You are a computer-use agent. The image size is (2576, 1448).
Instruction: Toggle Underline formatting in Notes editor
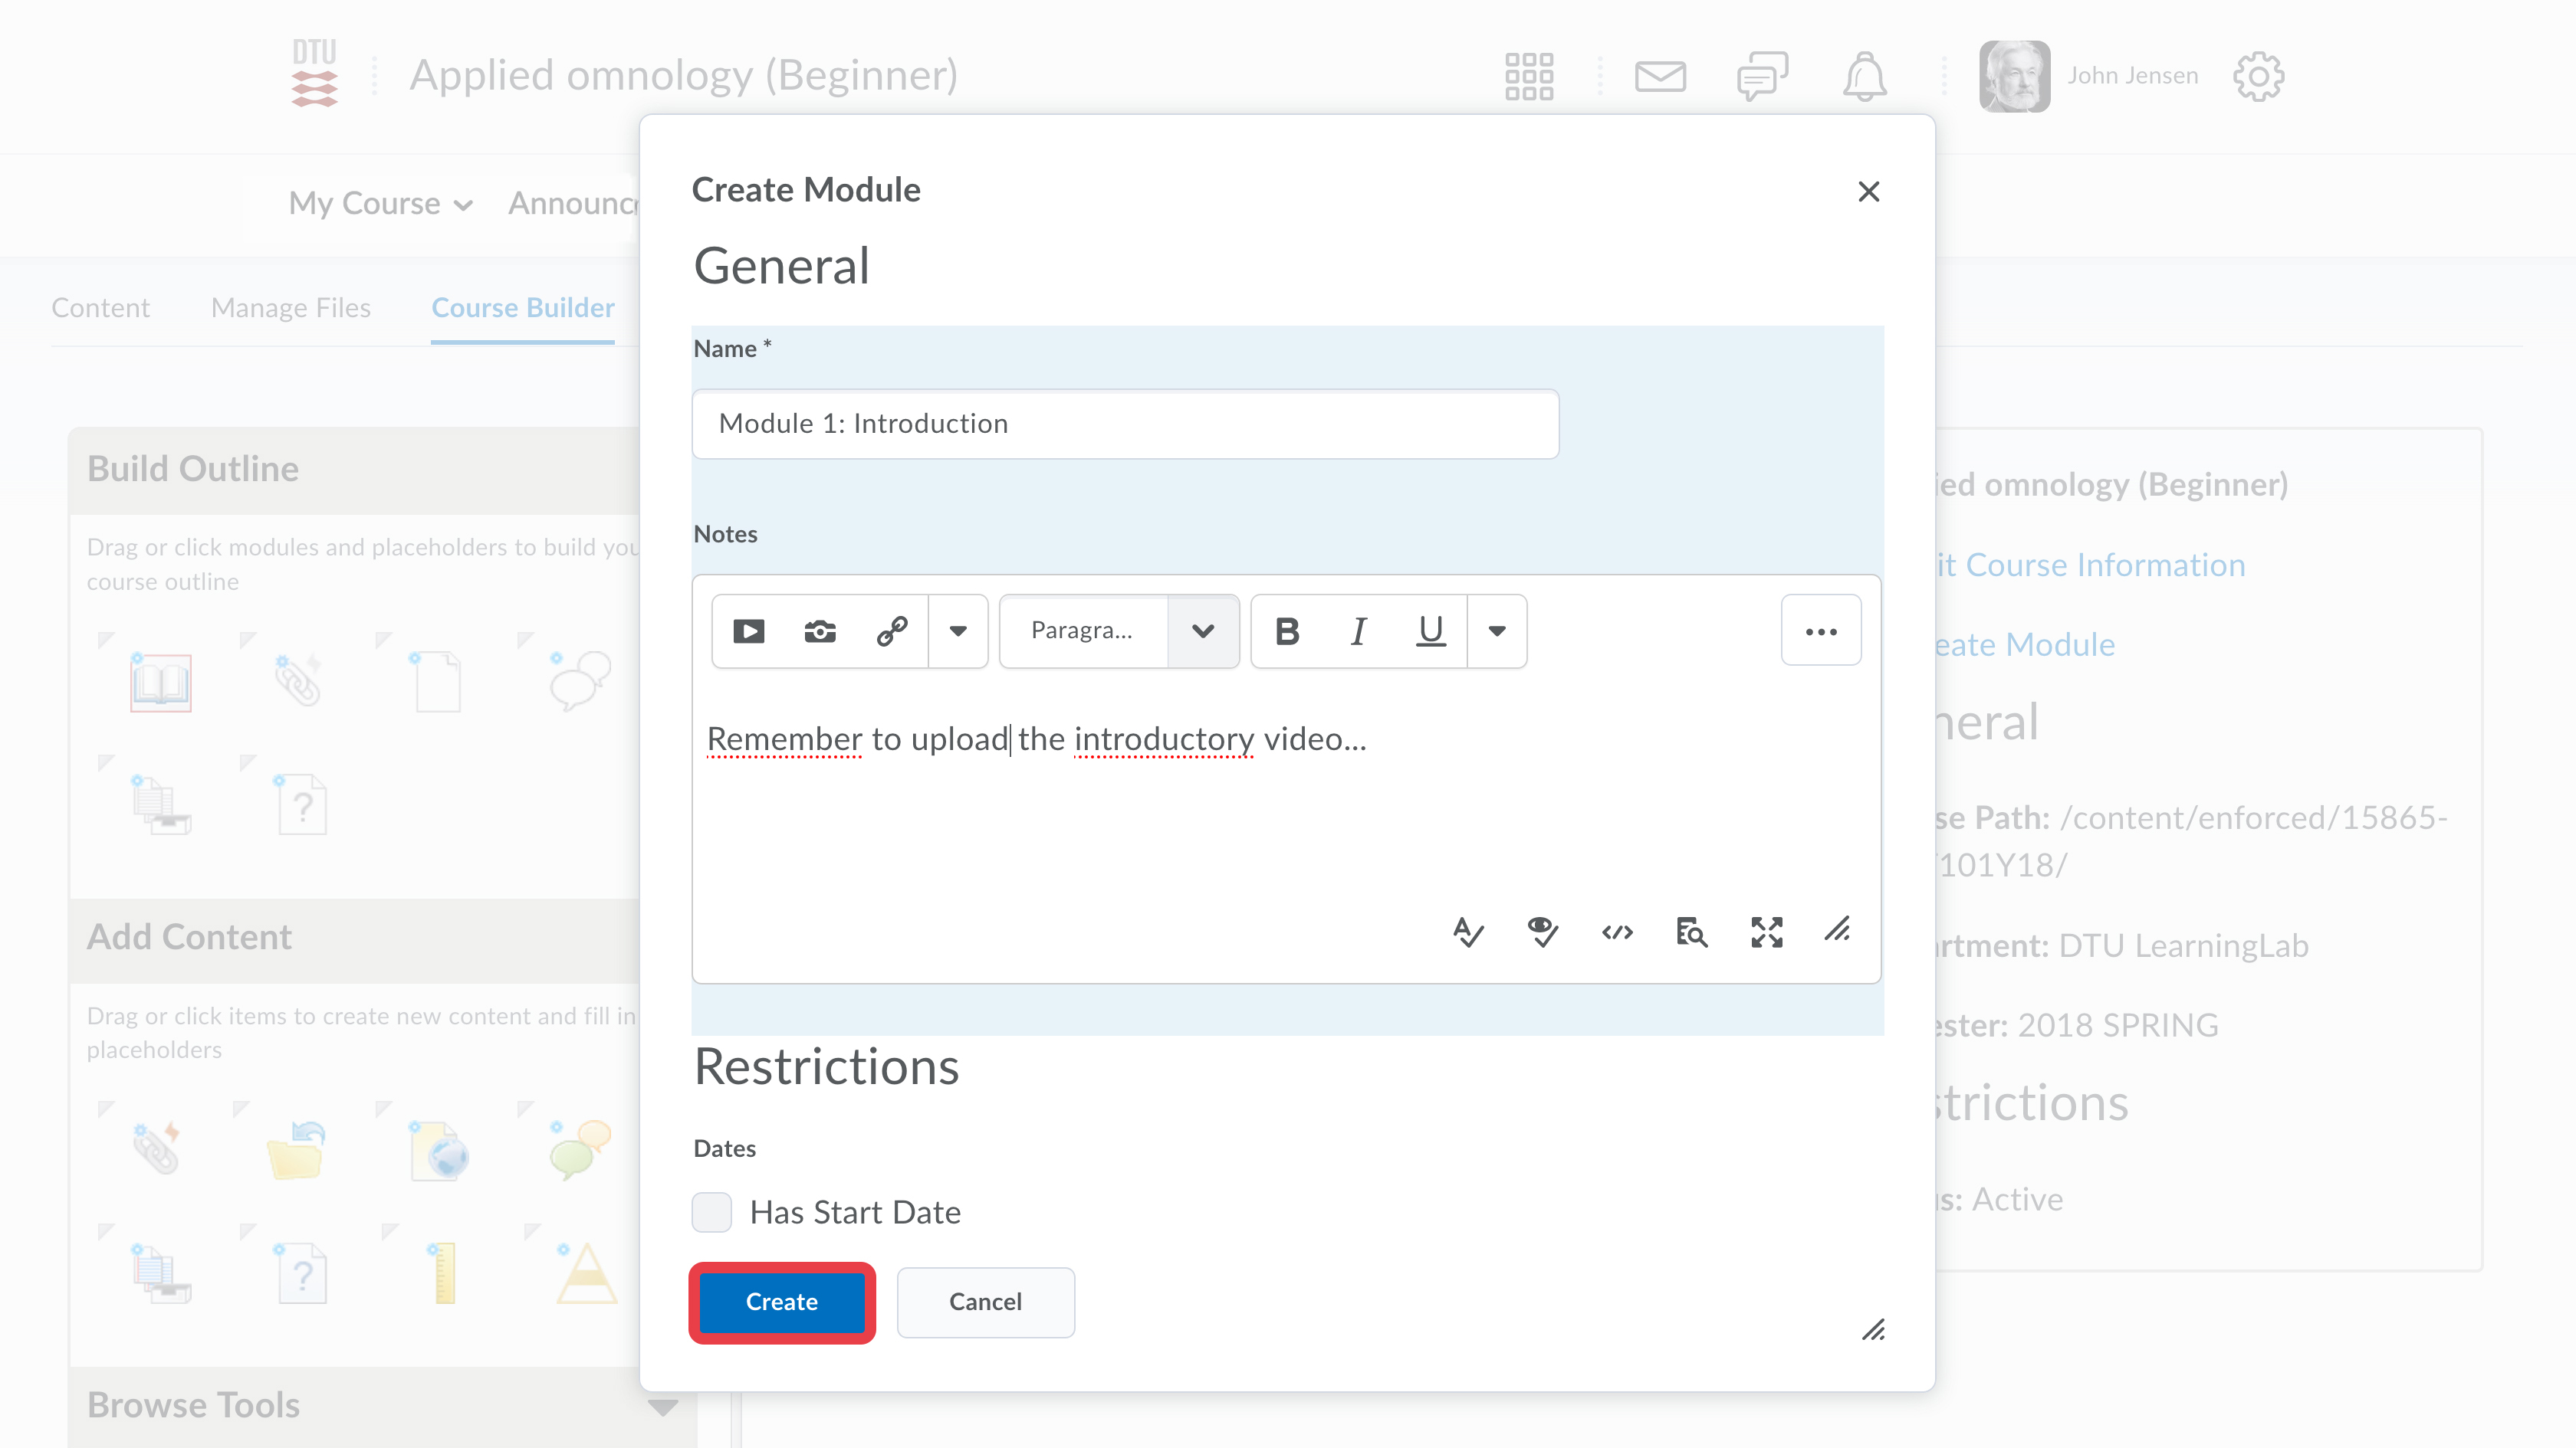1431,631
